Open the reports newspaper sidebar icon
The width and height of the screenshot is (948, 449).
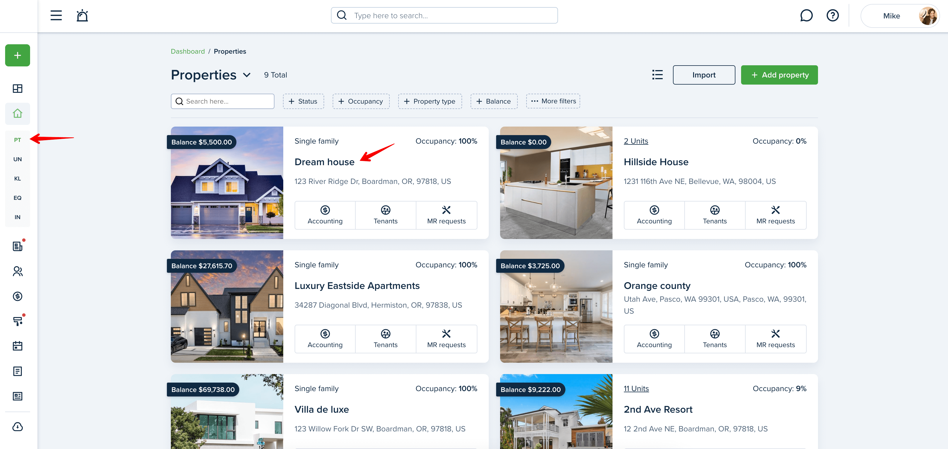coord(18,396)
